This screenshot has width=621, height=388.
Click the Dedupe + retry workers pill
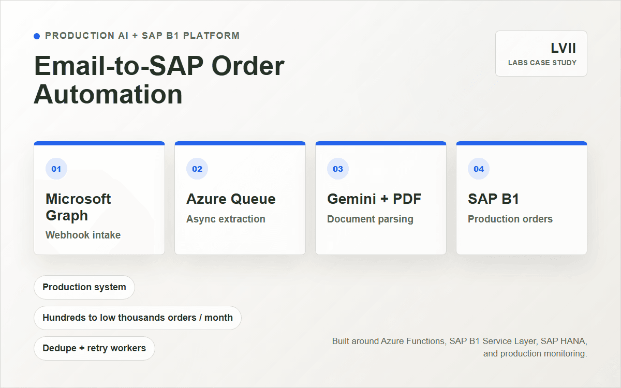pos(94,348)
